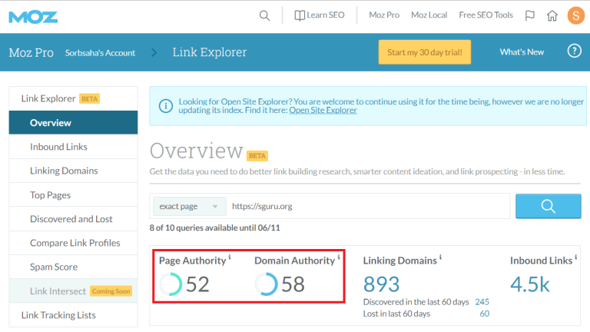This screenshot has height=332, width=590.
Task: Open Spam Score in the sidebar
Action: tap(74, 267)
